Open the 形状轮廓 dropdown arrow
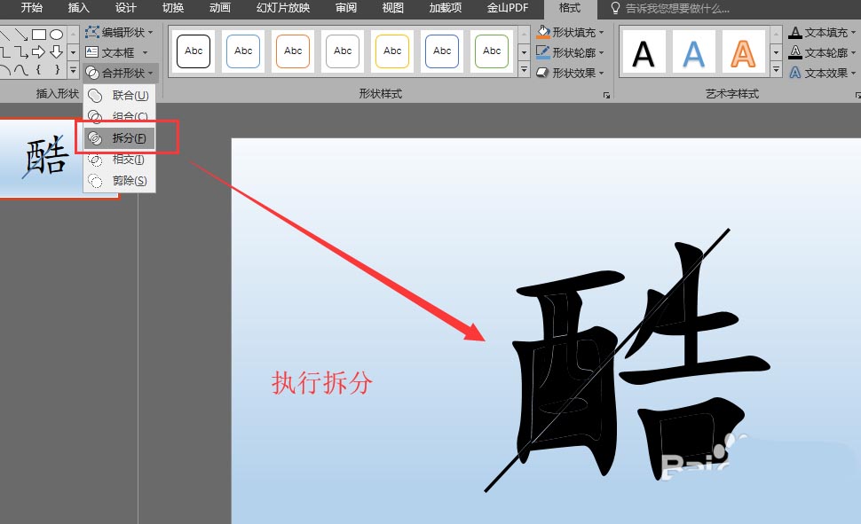The image size is (861, 524). click(601, 52)
